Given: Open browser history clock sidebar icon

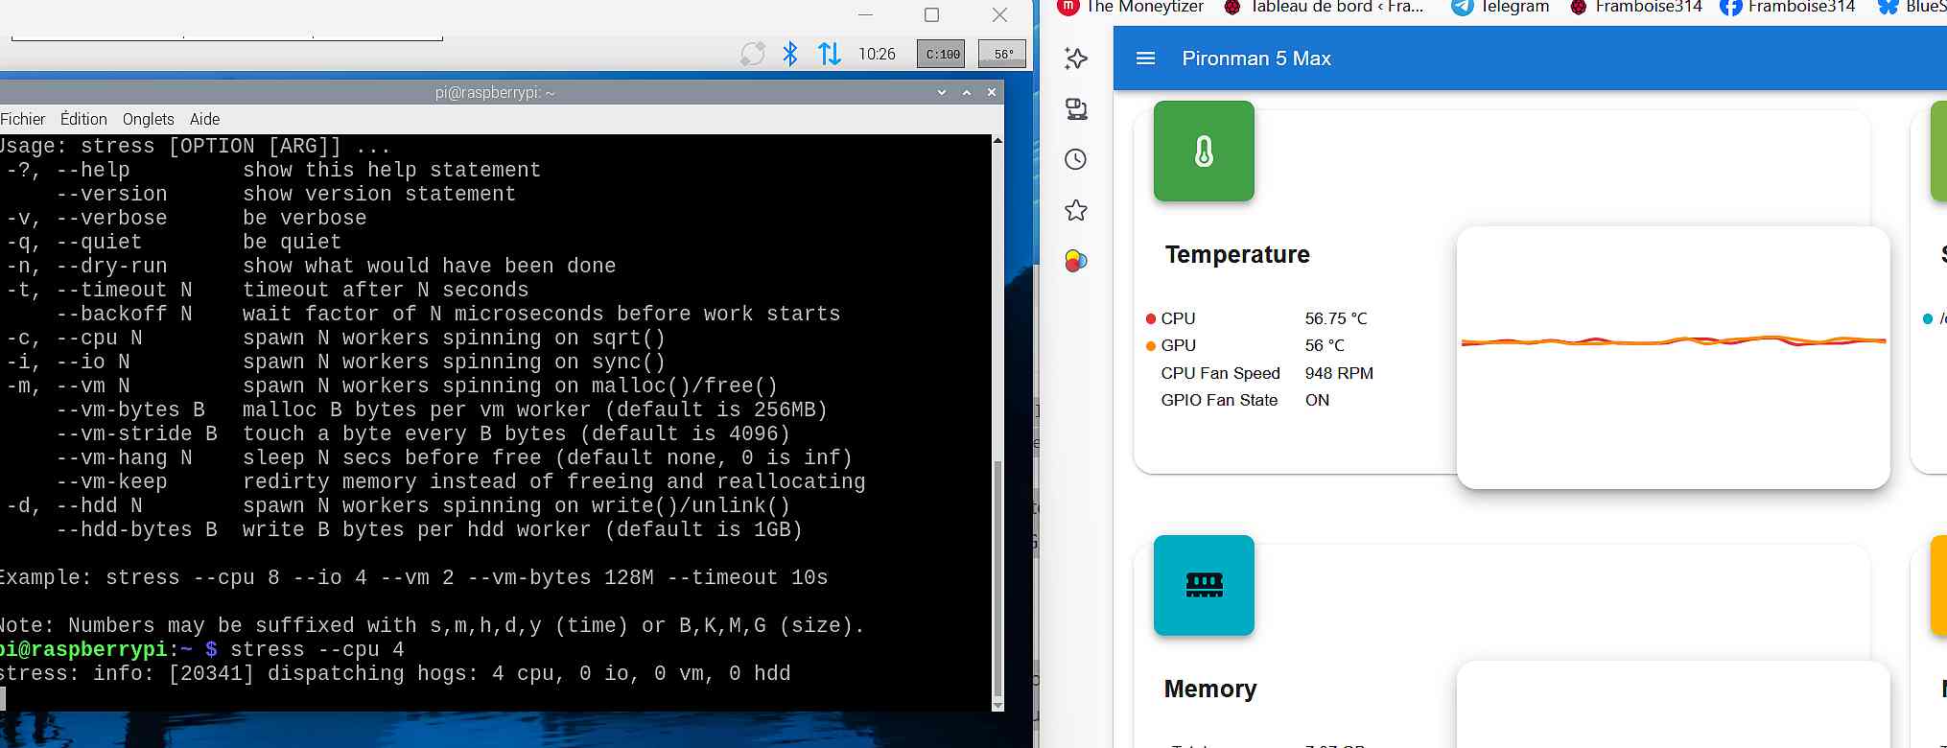Looking at the screenshot, I should pyautogui.click(x=1076, y=159).
